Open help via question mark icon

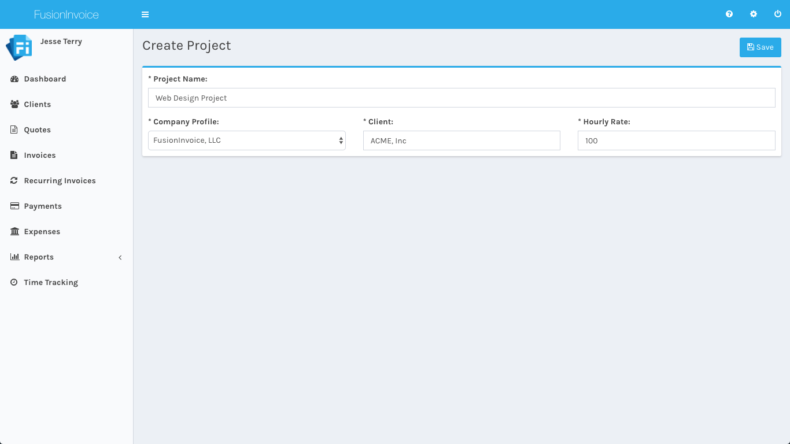point(729,14)
